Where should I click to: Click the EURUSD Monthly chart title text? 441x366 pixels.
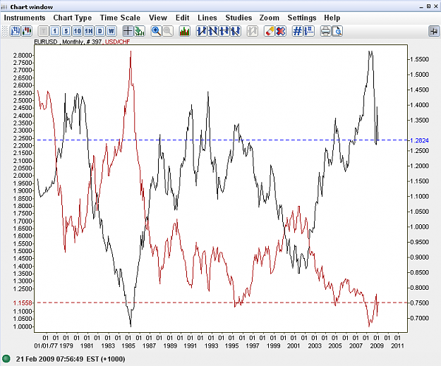[x=68, y=42]
